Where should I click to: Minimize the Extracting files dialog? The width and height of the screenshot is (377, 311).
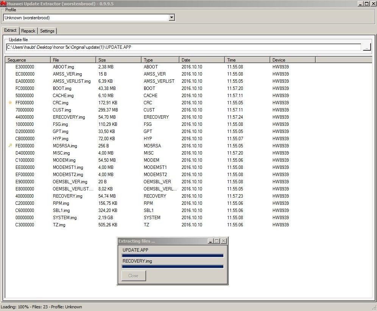pyautogui.click(x=210, y=241)
